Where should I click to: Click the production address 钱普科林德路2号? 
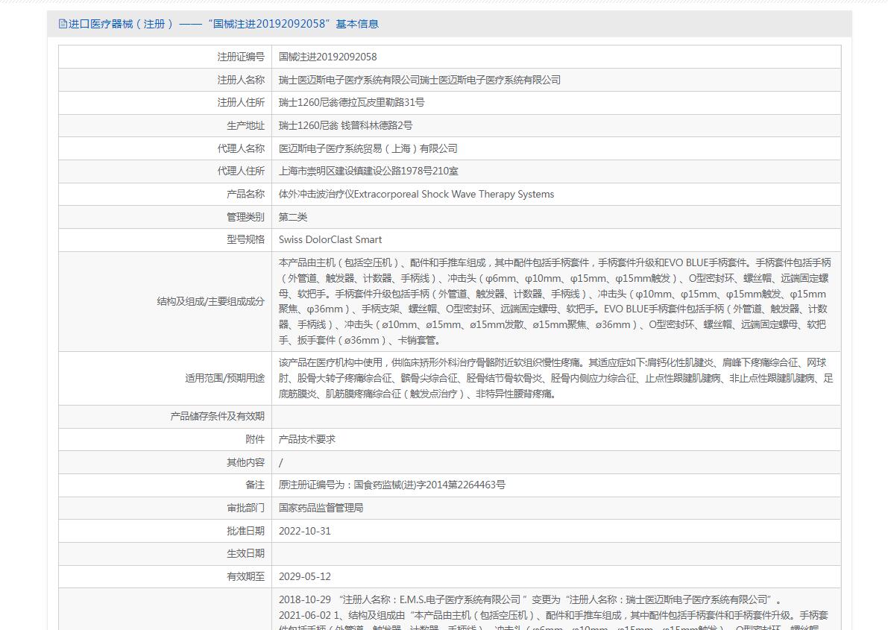pos(345,125)
